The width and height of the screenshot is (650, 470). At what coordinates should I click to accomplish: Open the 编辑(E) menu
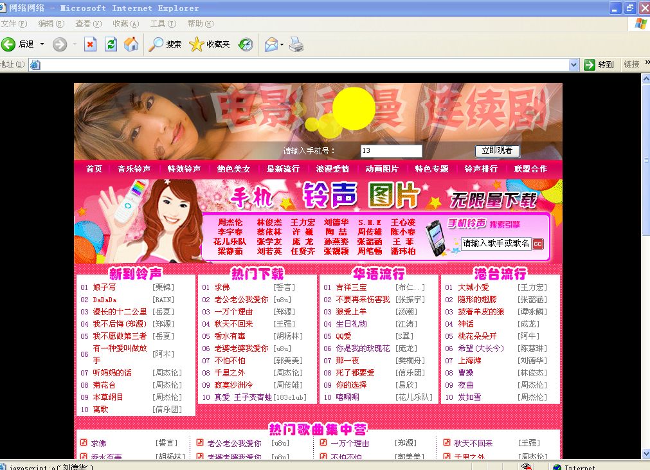[51, 24]
